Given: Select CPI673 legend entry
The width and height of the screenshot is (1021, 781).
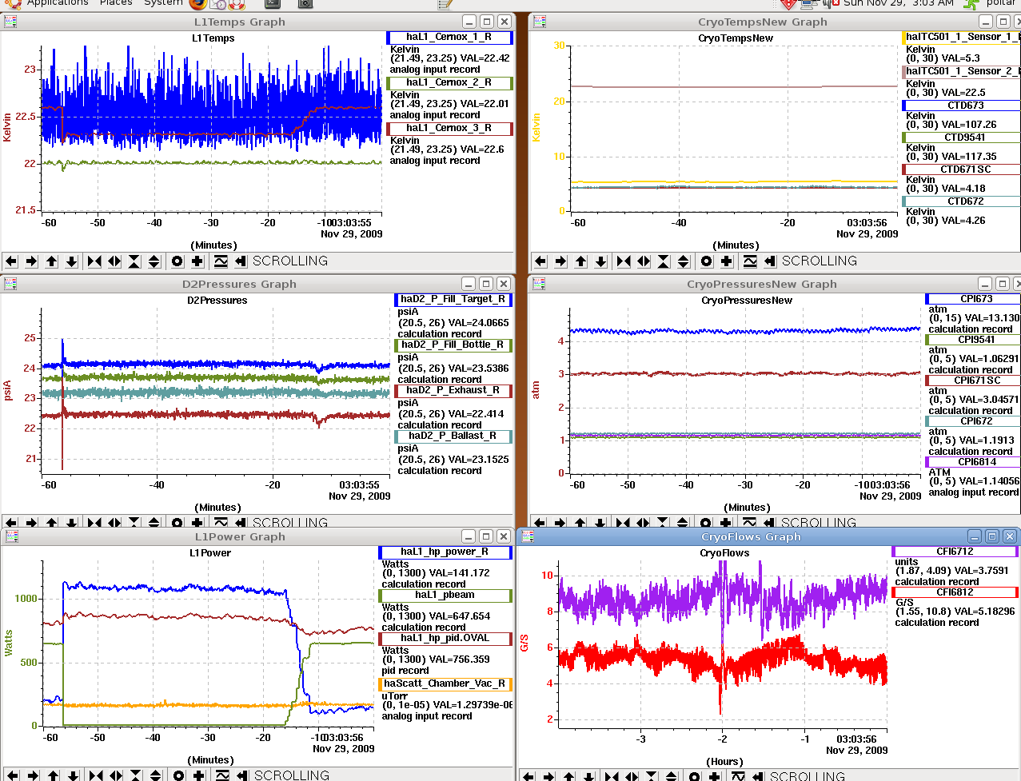Looking at the screenshot, I should click(973, 299).
